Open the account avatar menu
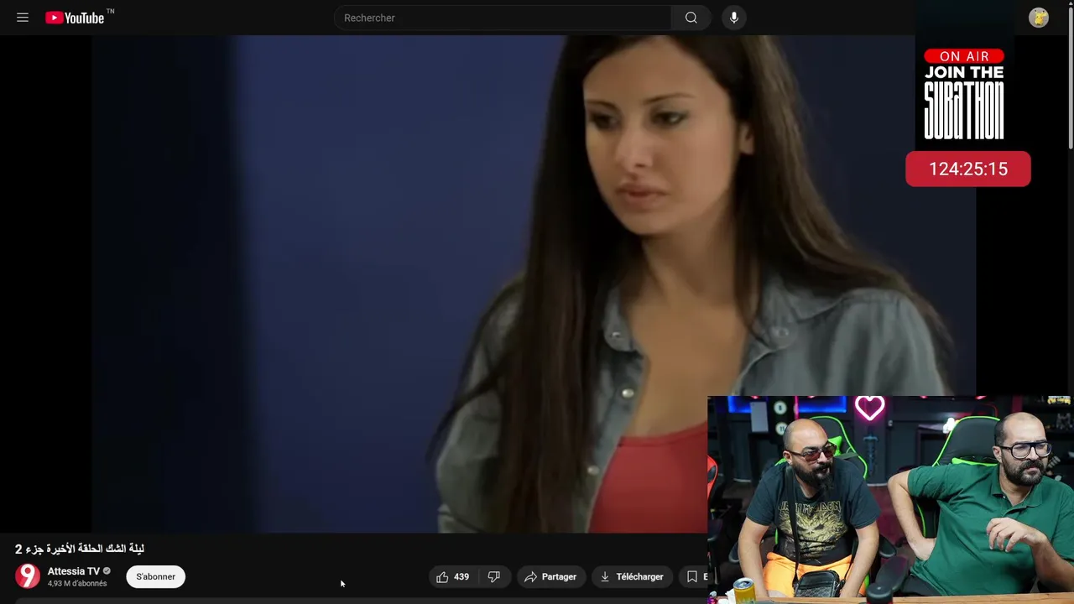Viewport: 1074px width, 604px height. (1039, 18)
